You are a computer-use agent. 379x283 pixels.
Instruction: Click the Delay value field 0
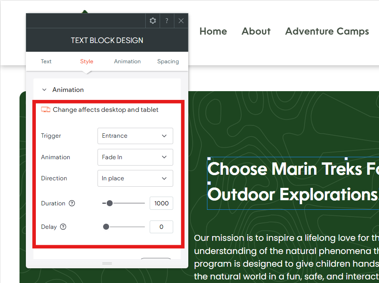(161, 227)
